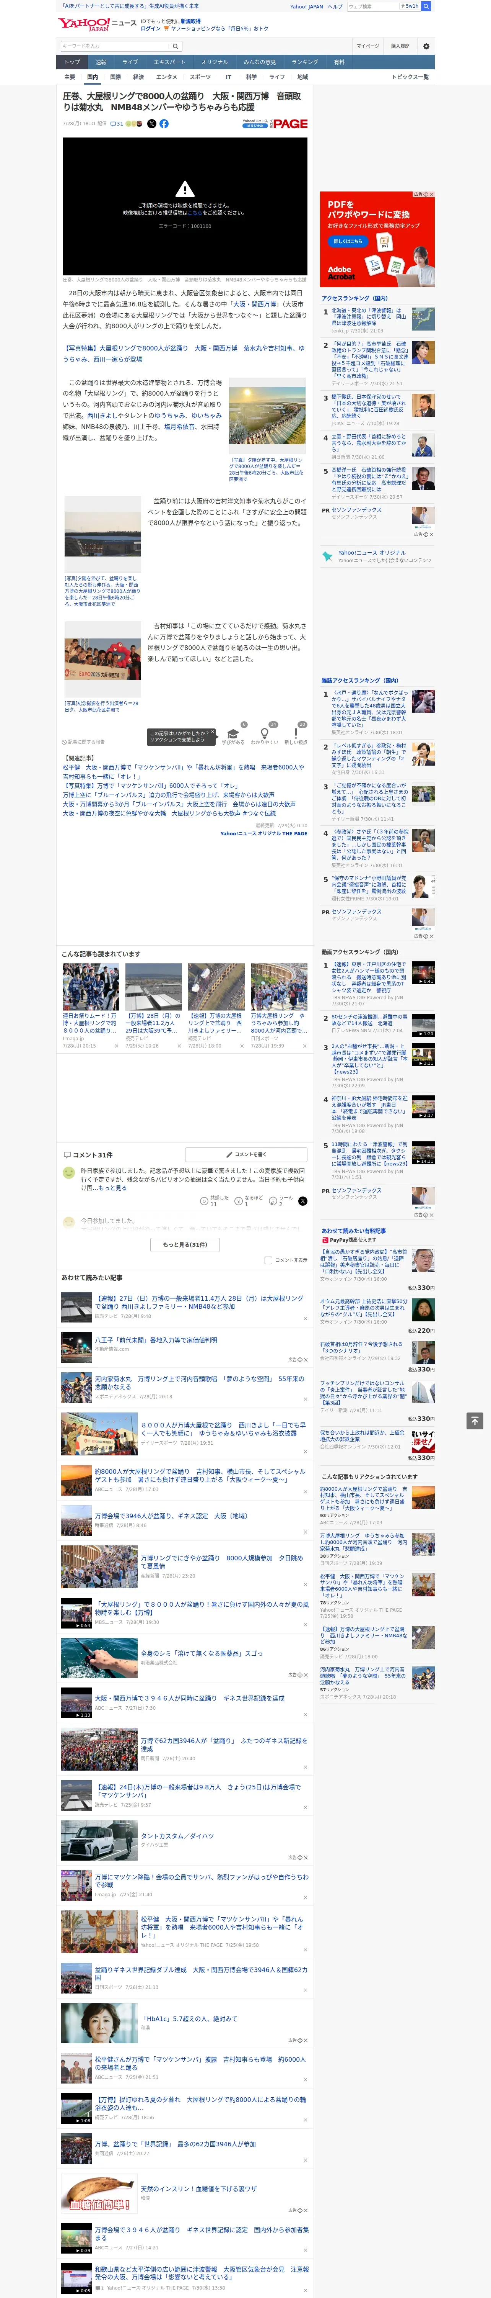Image resolution: width=491 pixels, height=2298 pixels.
Task: Open the ランキング tab
Action: [x=305, y=62]
